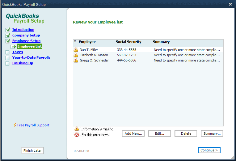This screenshot has height=161, width=236.
Task: Click the Delete button
Action: [x=186, y=133]
